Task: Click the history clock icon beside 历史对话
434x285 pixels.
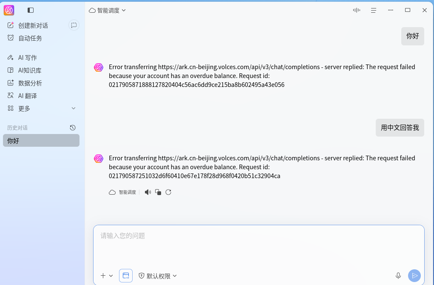Action: (x=73, y=128)
